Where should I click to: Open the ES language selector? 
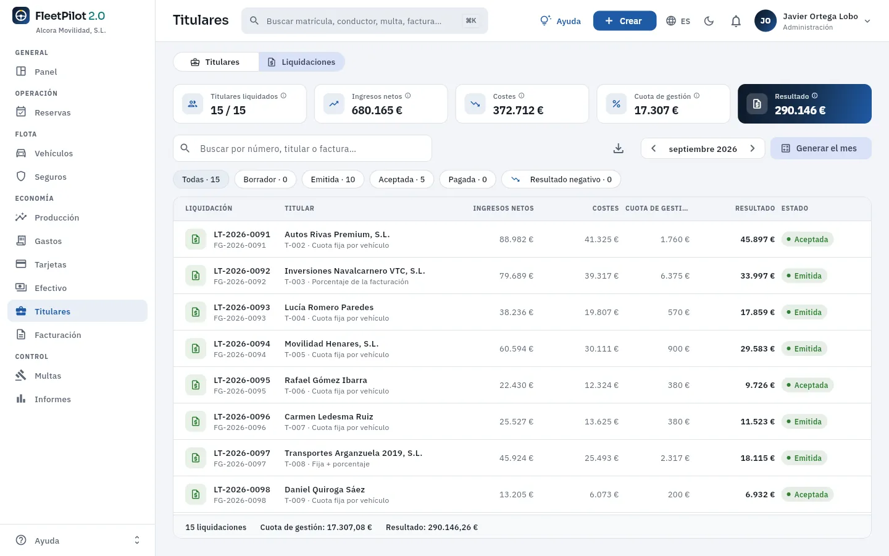(x=678, y=21)
